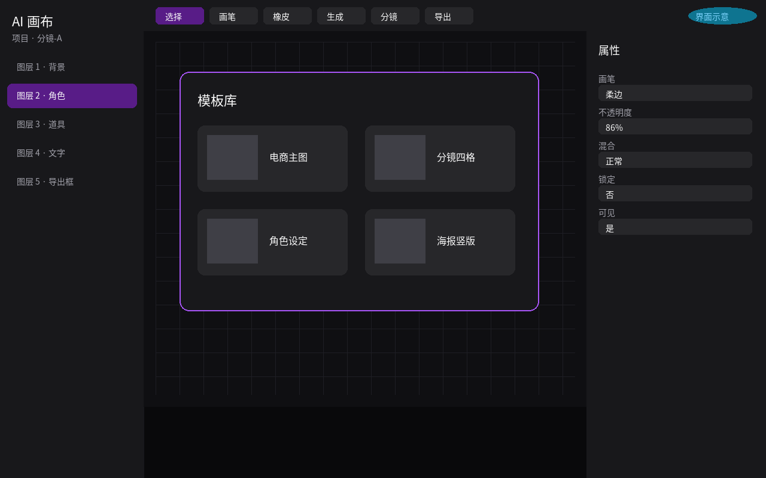This screenshot has width=766, height=478.
Task: Choose the 分镜四格 template card
Action: pos(440,158)
